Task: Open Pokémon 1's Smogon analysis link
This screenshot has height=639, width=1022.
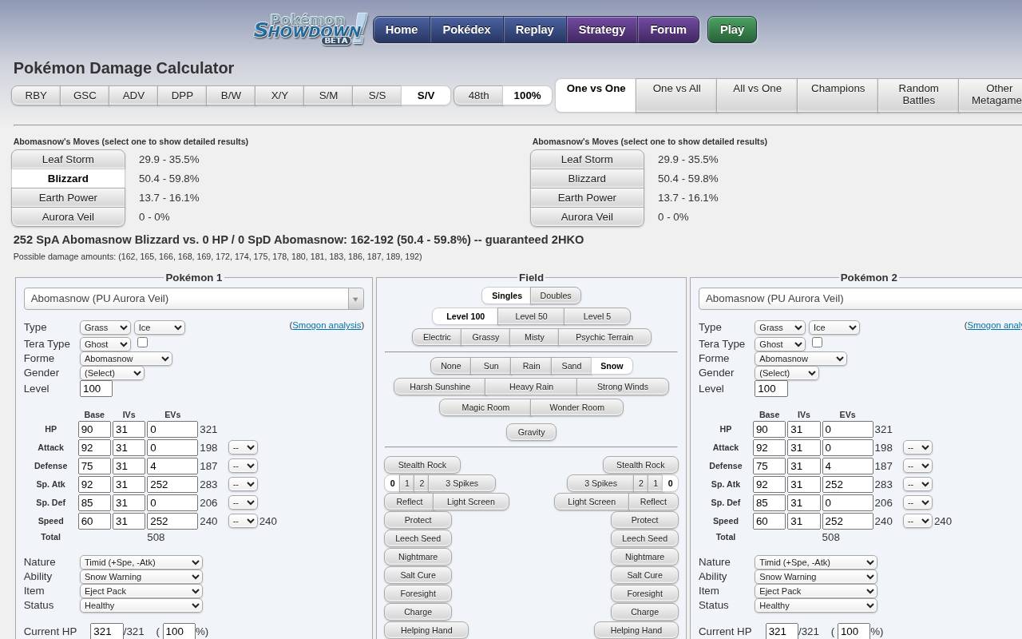Action: pyautogui.click(x=327, y=325)
